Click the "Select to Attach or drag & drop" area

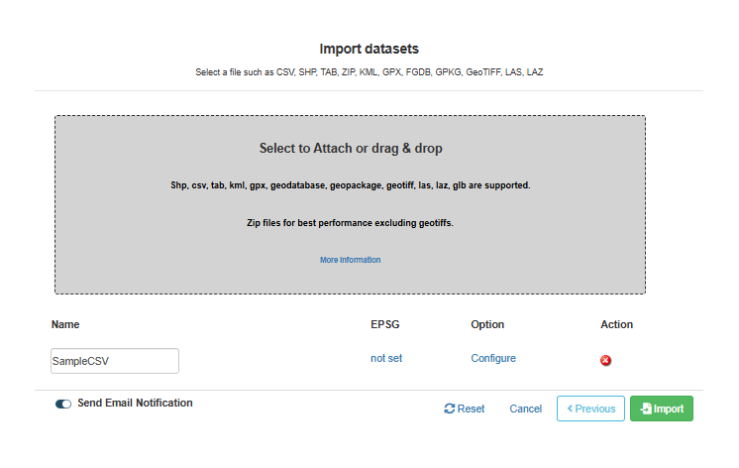pos(350,204)
